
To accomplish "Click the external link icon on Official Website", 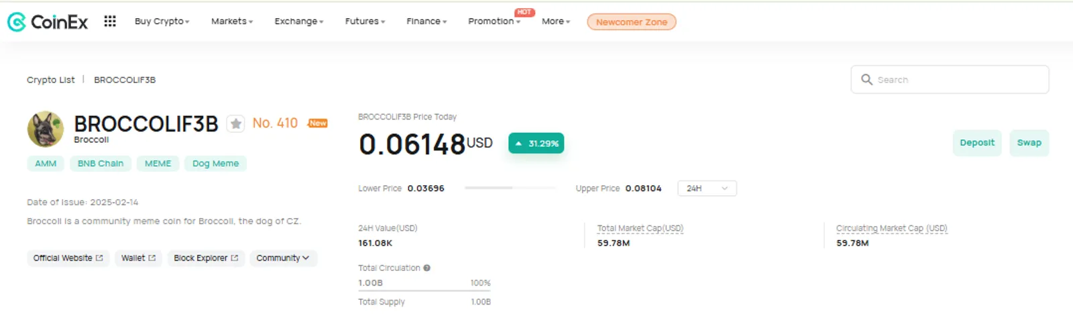I will click(x=99, y=258).
